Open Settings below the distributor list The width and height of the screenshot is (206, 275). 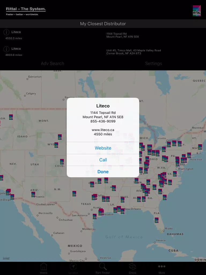click(x=153, y=63)
